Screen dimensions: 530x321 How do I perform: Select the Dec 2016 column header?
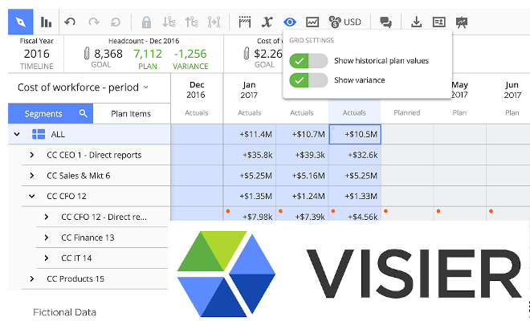coord(197,90)
